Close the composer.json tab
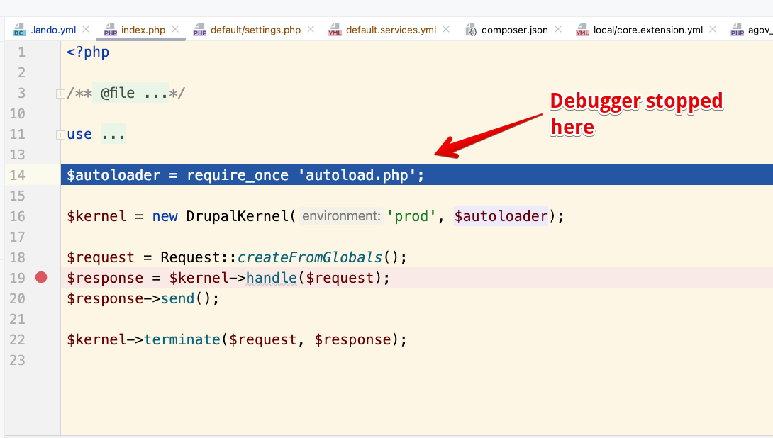This screenshot has width=773, height=438. click(558, 30)
